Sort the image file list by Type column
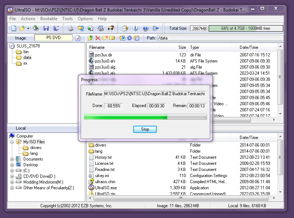 209,47
